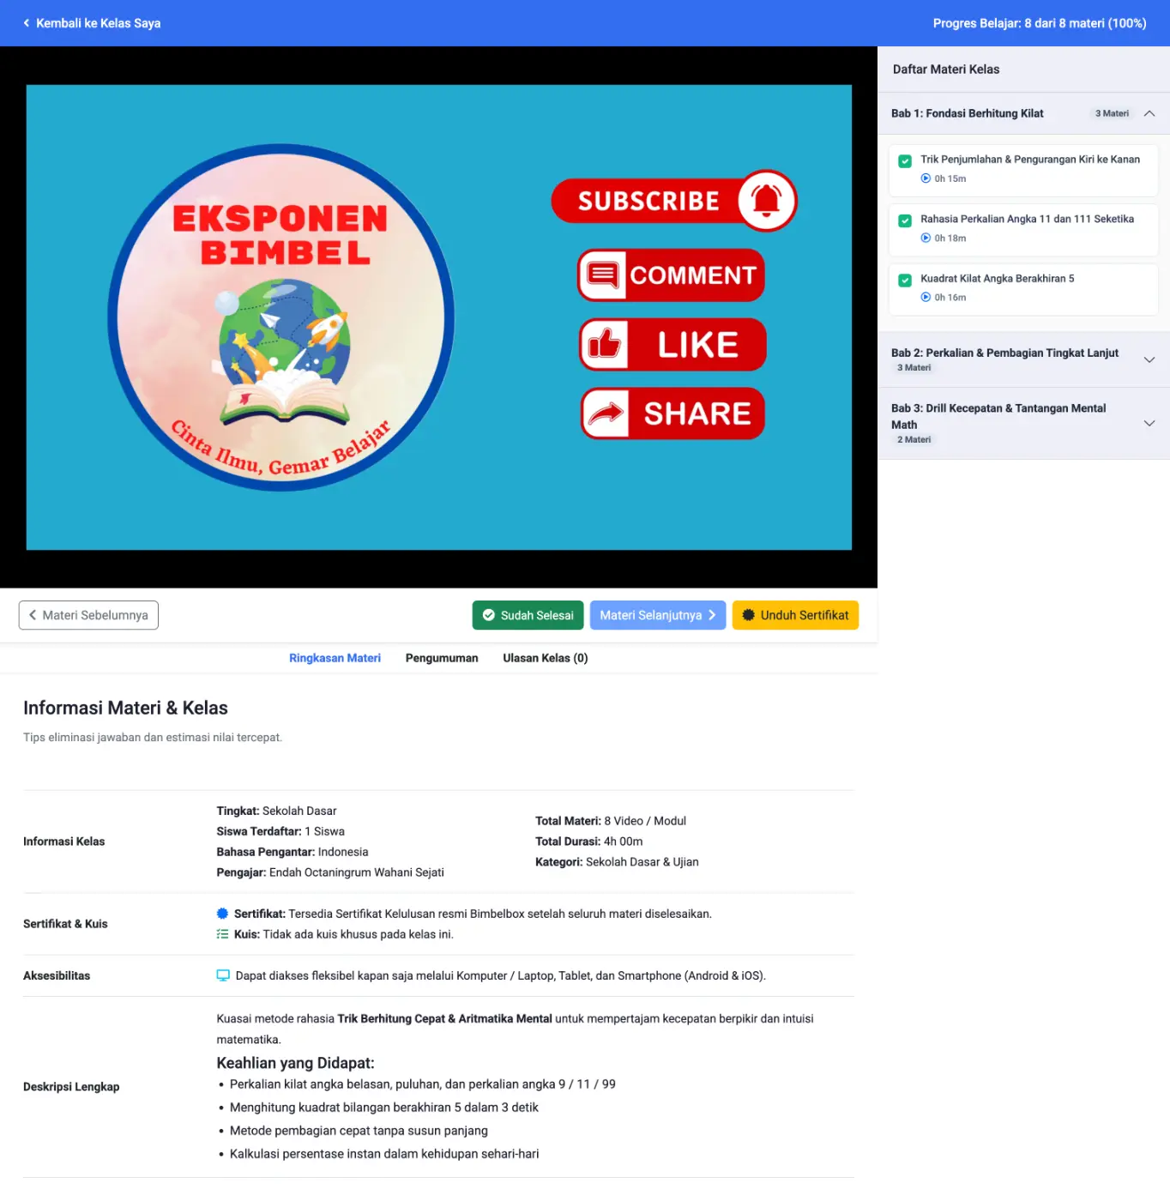Click the Bab 1: Fondasi Berhitung Kilat title
Viewport: 1170px width, 1201px height.
[967, 113]
